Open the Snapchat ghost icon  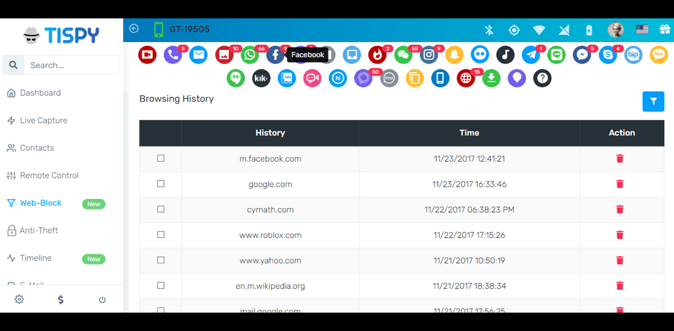pyautogui.click(x=454, y=55)
